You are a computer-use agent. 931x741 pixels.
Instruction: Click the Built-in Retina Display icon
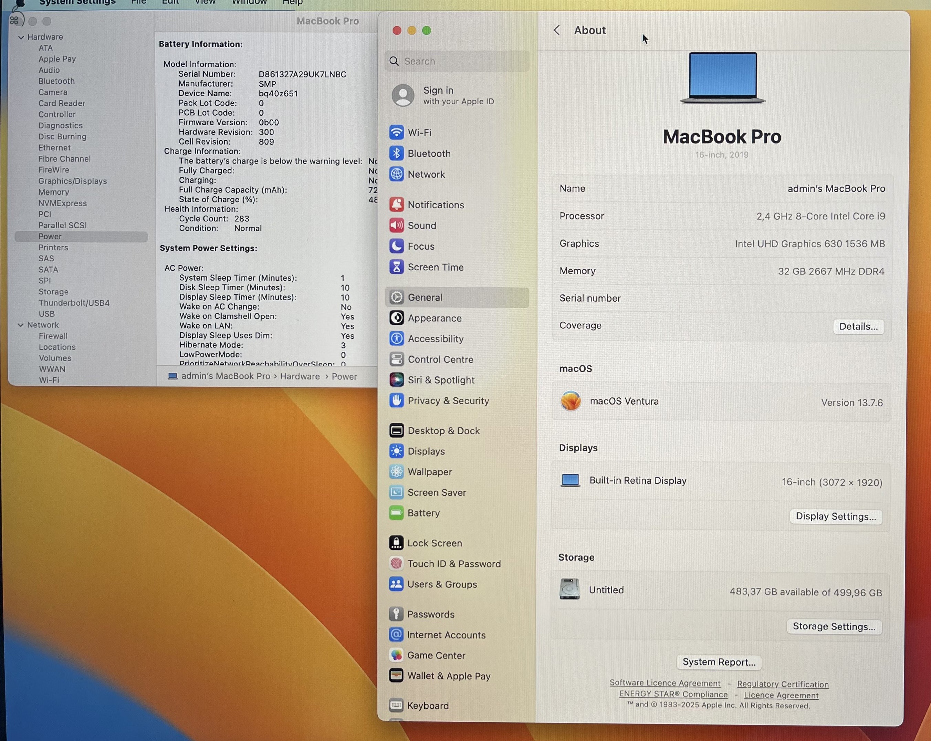click(x=570, y=481)
